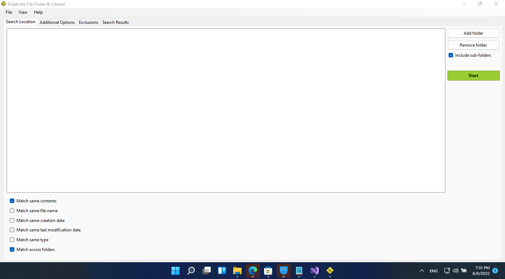505x279 pixels.
Task: Click the battery tray icon
Action: [x=464, y=271]
